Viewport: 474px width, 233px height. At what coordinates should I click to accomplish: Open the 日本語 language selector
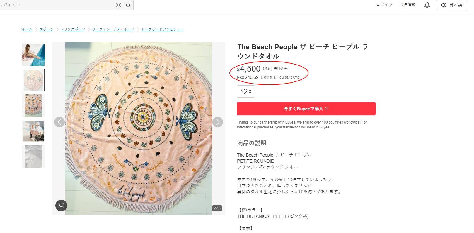[451, 5]
